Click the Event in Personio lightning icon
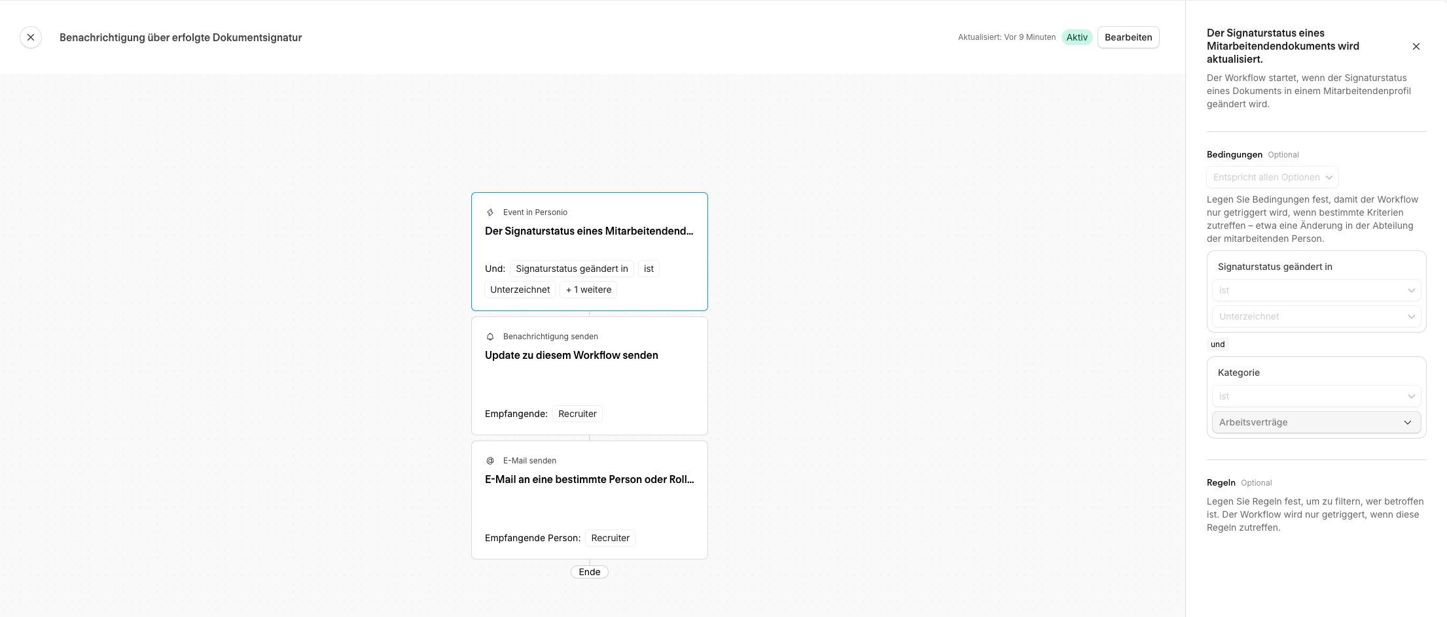1447x617 pixels. (x=490, y=212)
